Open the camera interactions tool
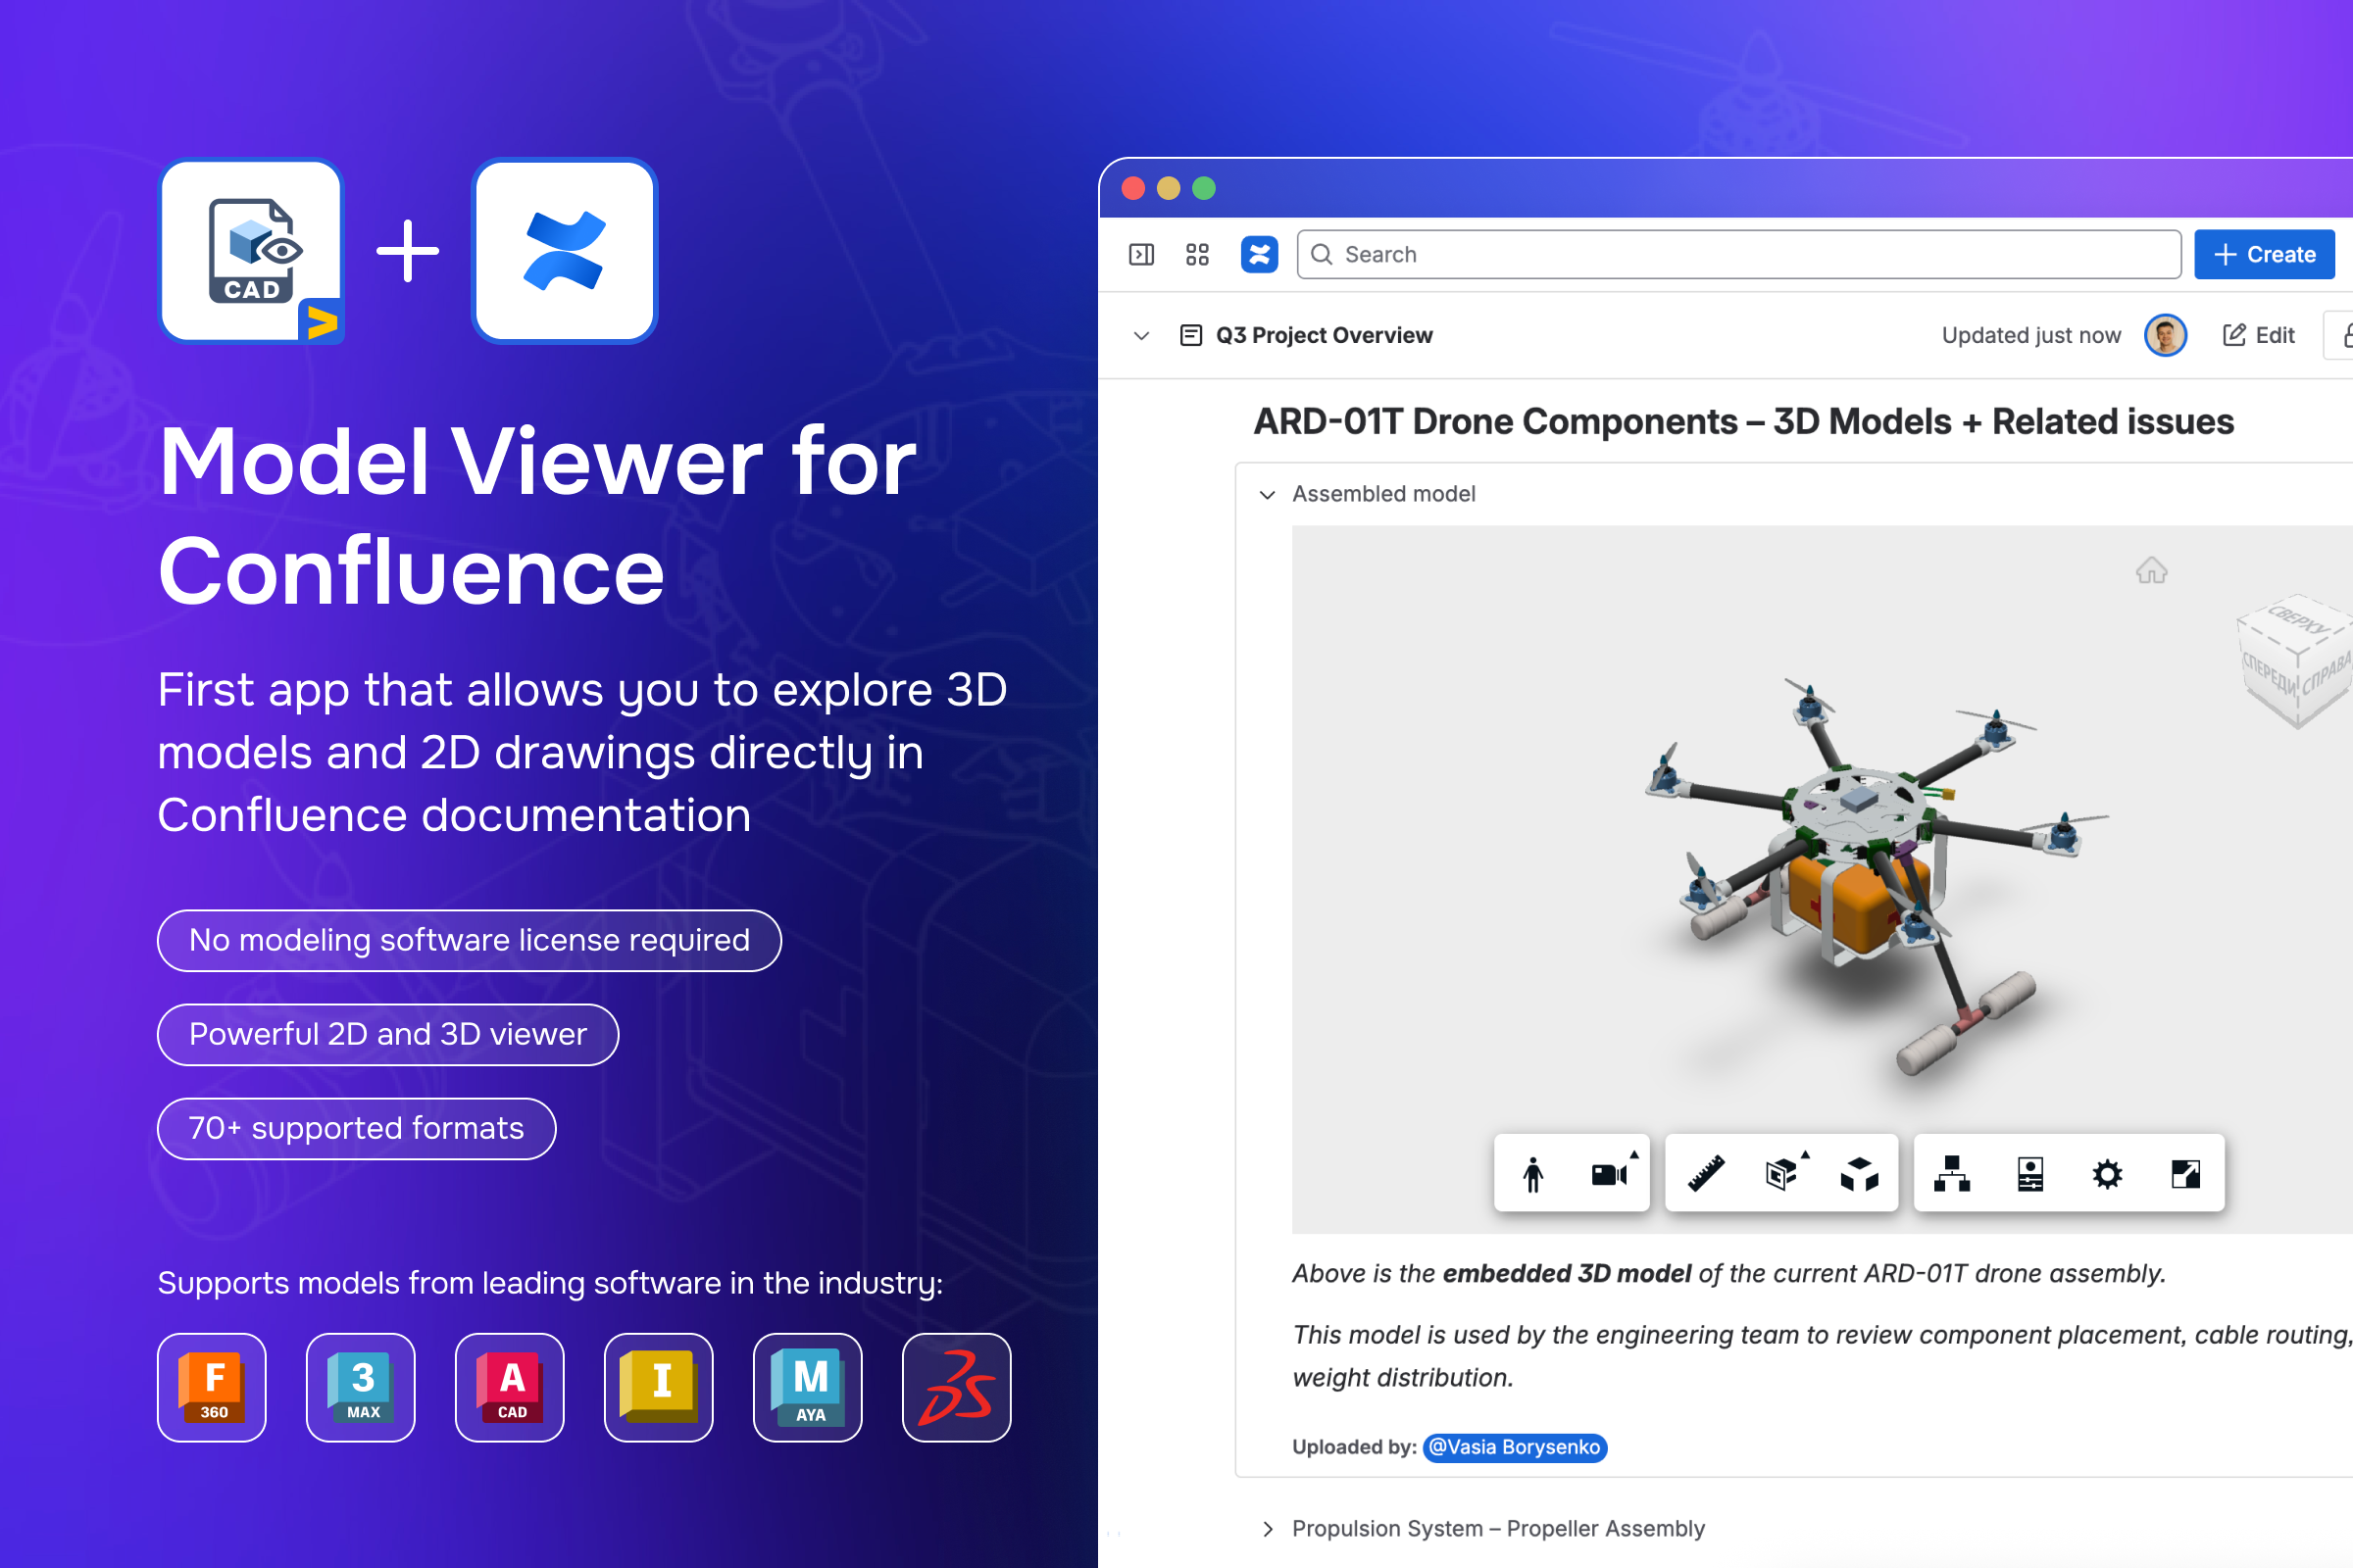Screen dimensions: 2353x1568 [x=1610, y=1174]
